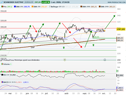The width and height of the screenshot is (126, 95).
Task: Click the date 1 oct. 2026, 17:34:59
Action: click(x=60, y=2)
